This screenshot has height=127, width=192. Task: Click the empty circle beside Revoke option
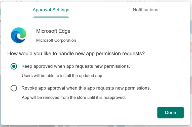14,88
